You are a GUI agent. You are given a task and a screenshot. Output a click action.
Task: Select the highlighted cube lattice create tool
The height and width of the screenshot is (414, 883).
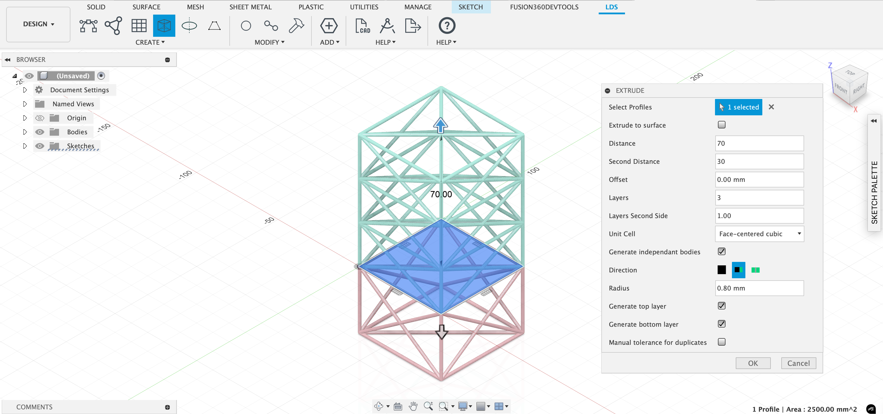tap(164, 26)
